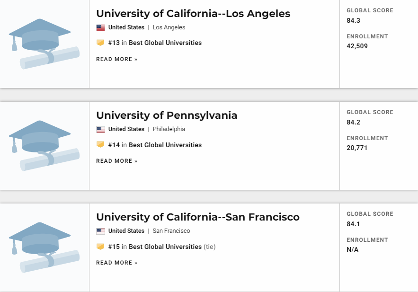Image resolution: width=418 pixels, height=292 pixels.
Task: Open the University of California--San Francisco title link
Action: pos(198,217)
